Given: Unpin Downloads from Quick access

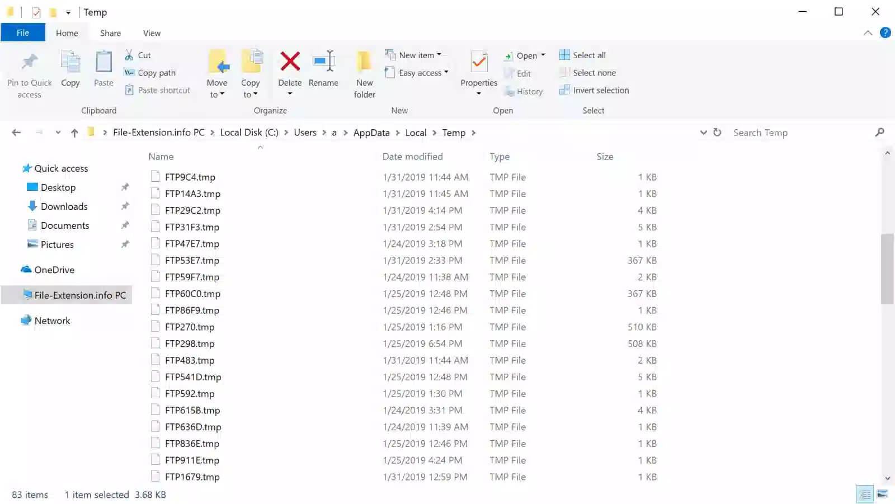Looking at the screenshot, I should tap(125, 206).
